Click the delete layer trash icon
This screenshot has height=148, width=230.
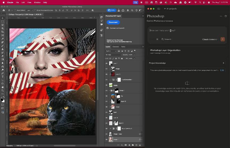click(139, 145)
